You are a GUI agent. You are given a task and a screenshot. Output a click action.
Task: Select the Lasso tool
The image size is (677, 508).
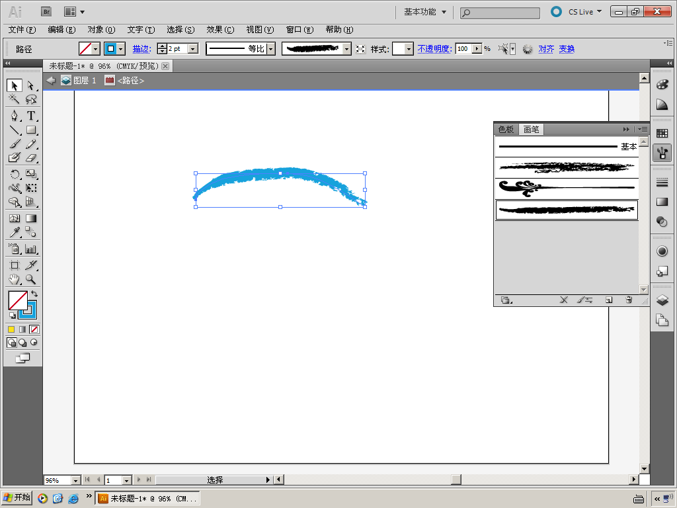click(30, 99)
